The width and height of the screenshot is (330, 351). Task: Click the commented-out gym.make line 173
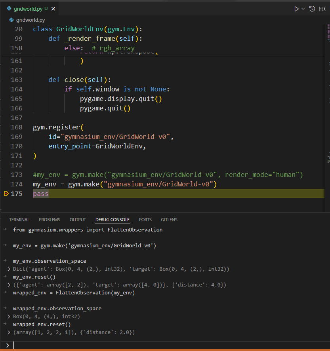coord(168,175)
